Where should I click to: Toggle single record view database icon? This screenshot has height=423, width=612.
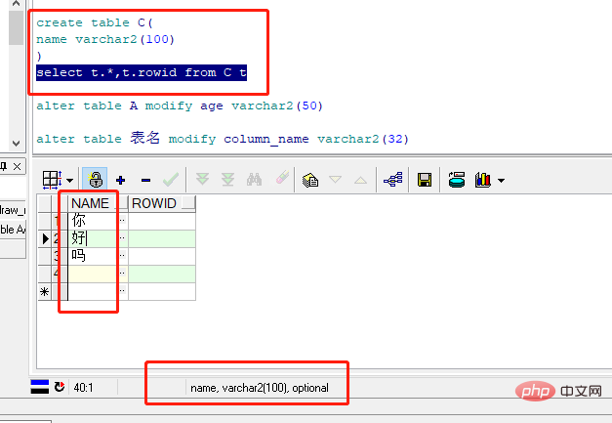(x=456, y=180)
